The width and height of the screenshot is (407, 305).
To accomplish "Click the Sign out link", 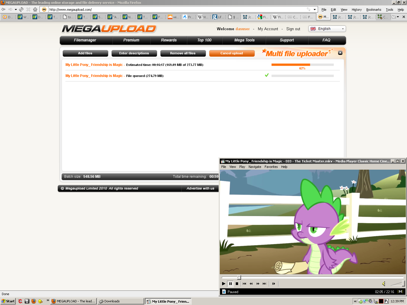I will [x=293, y=29].
